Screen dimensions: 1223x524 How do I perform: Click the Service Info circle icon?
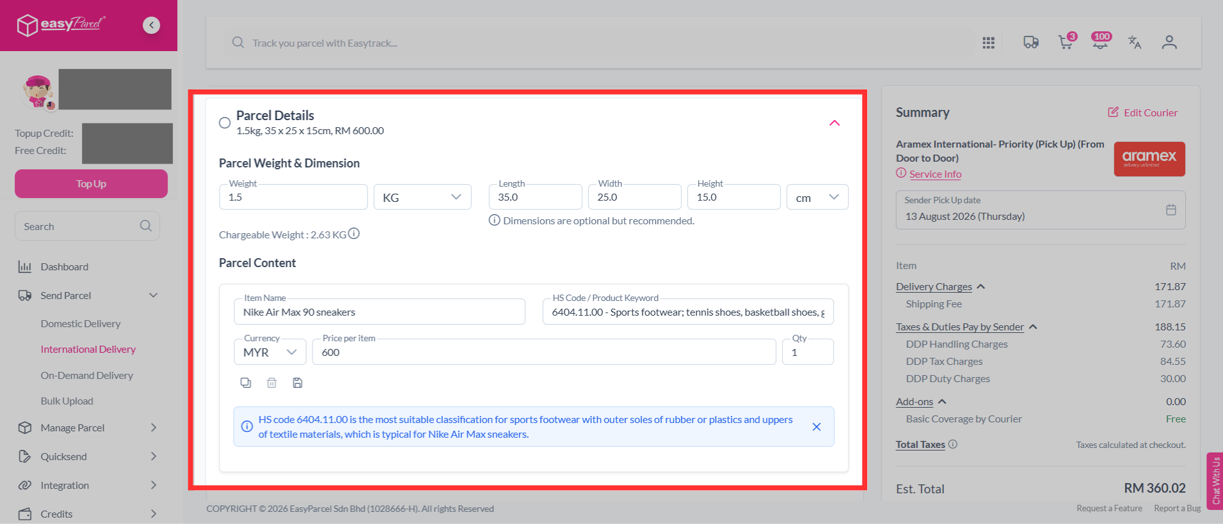coord(901,173)
